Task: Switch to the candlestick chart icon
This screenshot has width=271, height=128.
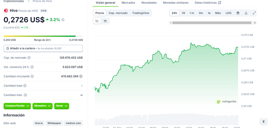Action: [105, 21]
